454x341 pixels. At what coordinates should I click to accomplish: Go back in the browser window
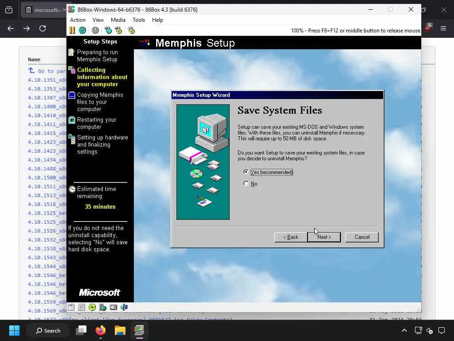tap(11, 28)
